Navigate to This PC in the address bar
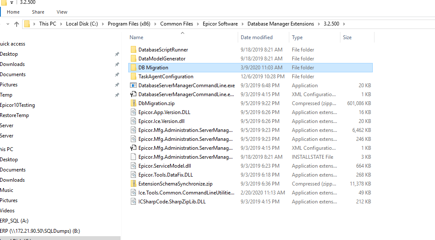 (48, 24)
